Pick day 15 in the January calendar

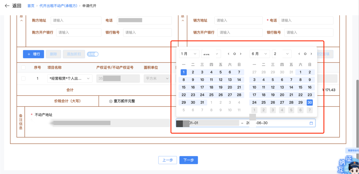point(183,87)
